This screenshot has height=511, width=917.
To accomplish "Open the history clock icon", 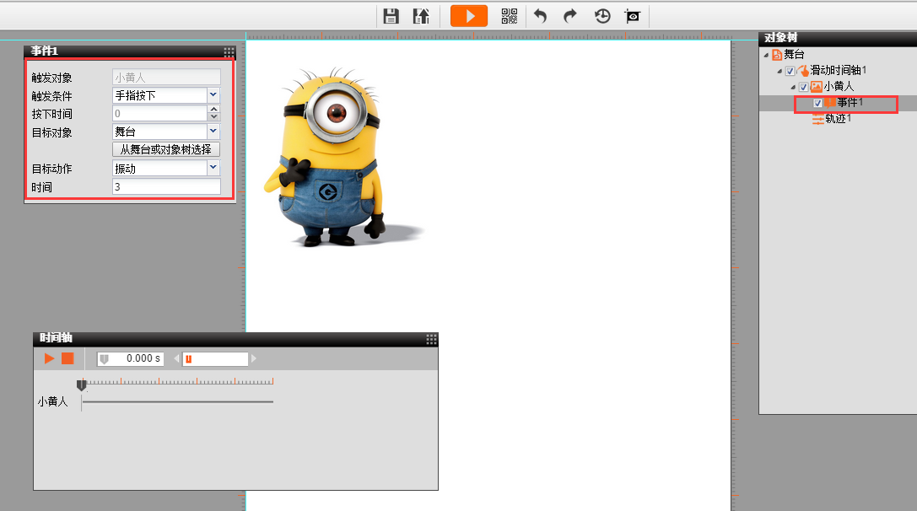I will point(602,16).
